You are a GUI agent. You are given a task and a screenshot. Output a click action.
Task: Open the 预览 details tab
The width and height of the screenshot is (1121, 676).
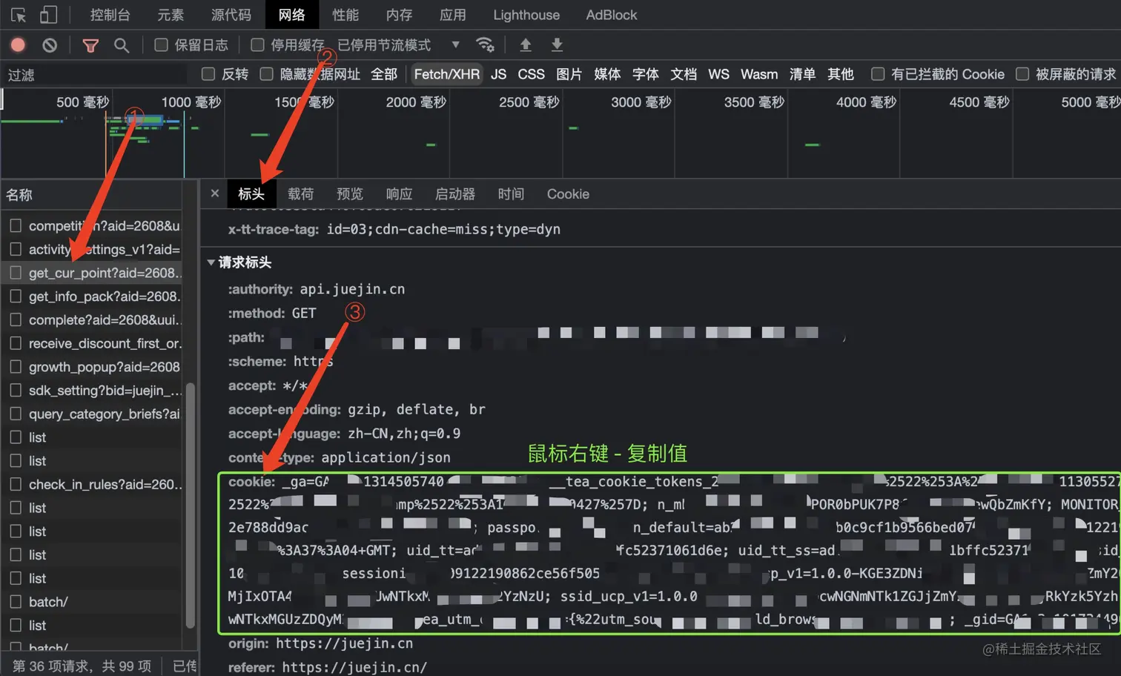350,194
